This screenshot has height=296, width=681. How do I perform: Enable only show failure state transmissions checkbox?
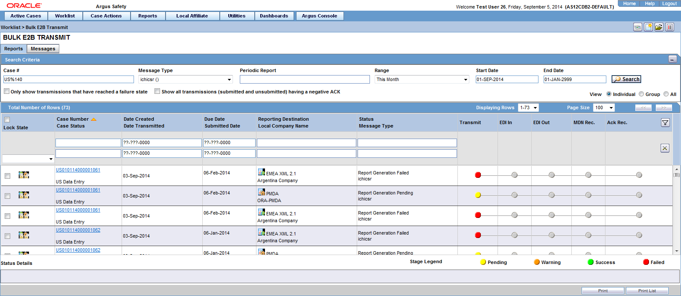[7, 91]
